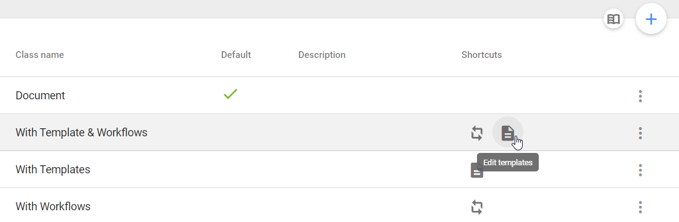Click the Shortcuts column header

tap(481, 55)
